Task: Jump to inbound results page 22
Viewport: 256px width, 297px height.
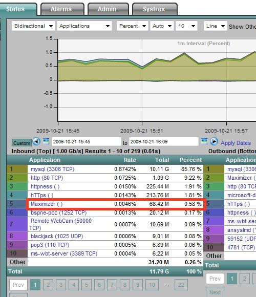Action: coord(181,285)
